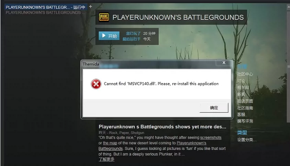Open the 相关组 related groups link
Viewport: 290px width, 166px height.
pyautogui.click(x=243, y=88)
